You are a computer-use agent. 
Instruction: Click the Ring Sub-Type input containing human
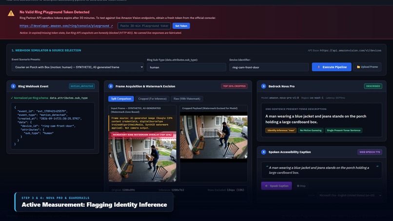coord(186,67)
